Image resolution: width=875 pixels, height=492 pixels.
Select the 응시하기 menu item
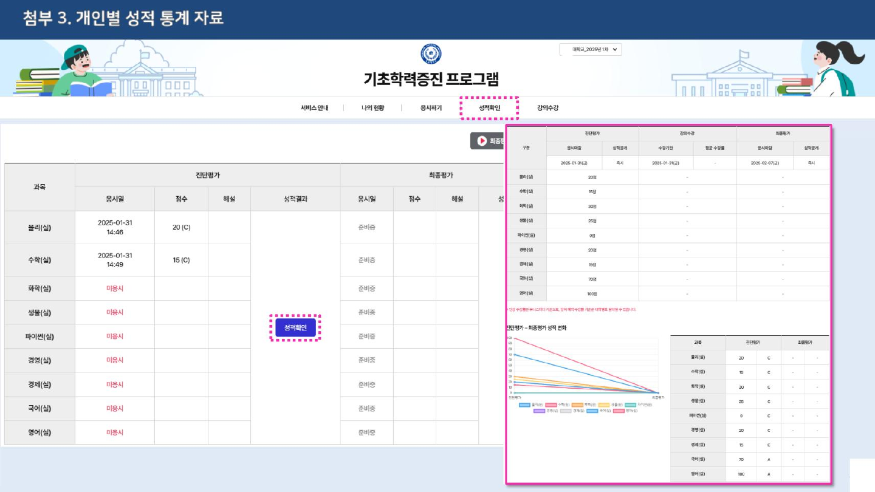coord(431,108)
